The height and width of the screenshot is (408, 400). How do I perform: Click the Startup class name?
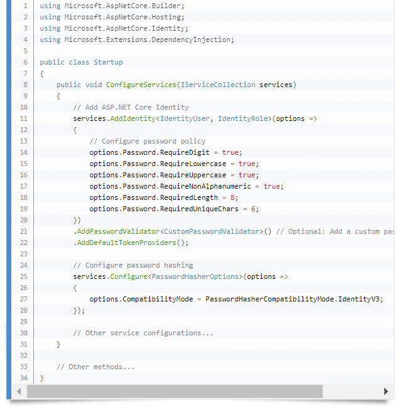point(108,62)
